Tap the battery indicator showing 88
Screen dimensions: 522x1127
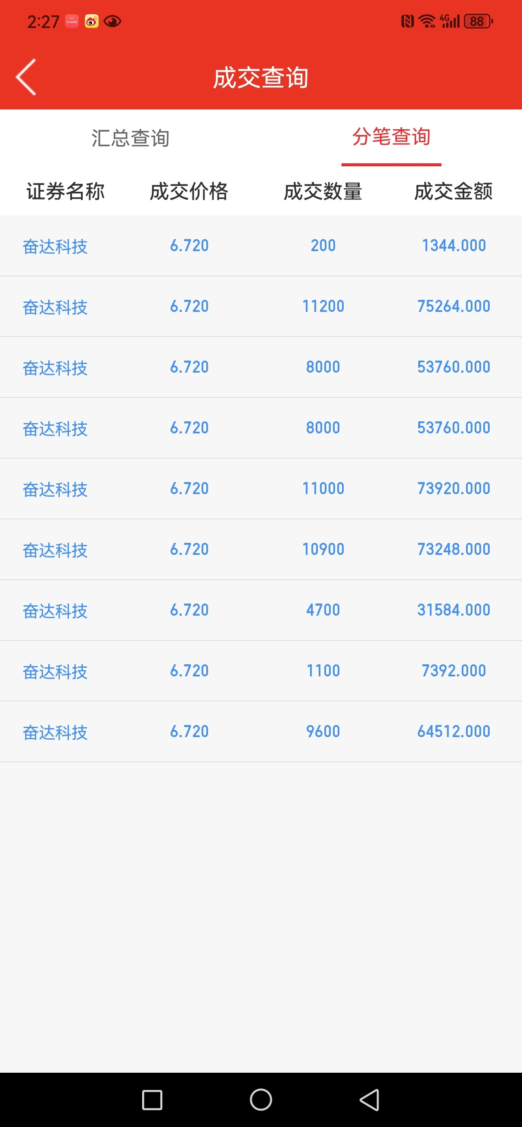(x=478, y=21)
